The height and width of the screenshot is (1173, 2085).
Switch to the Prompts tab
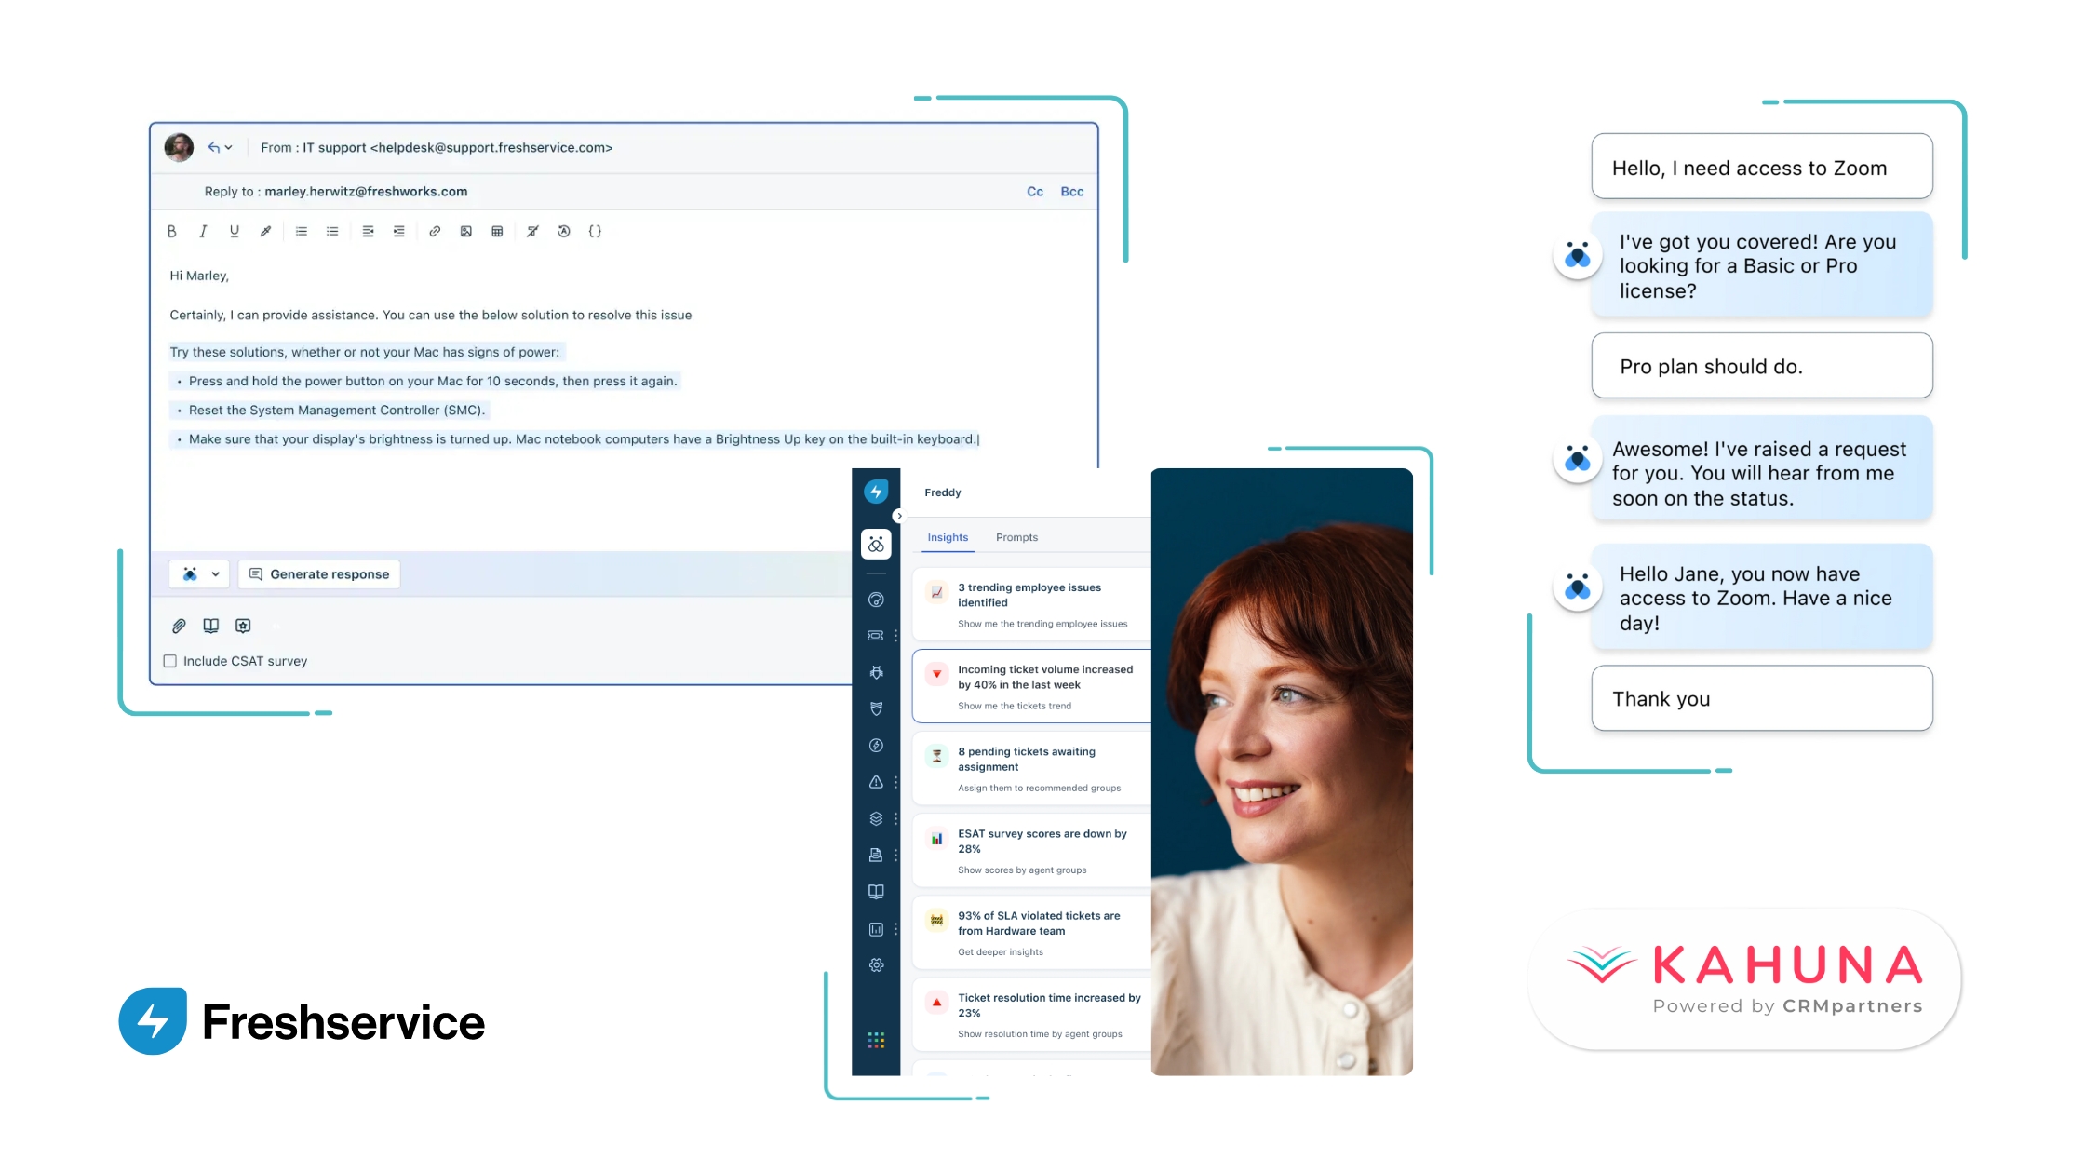[1016, 538]
